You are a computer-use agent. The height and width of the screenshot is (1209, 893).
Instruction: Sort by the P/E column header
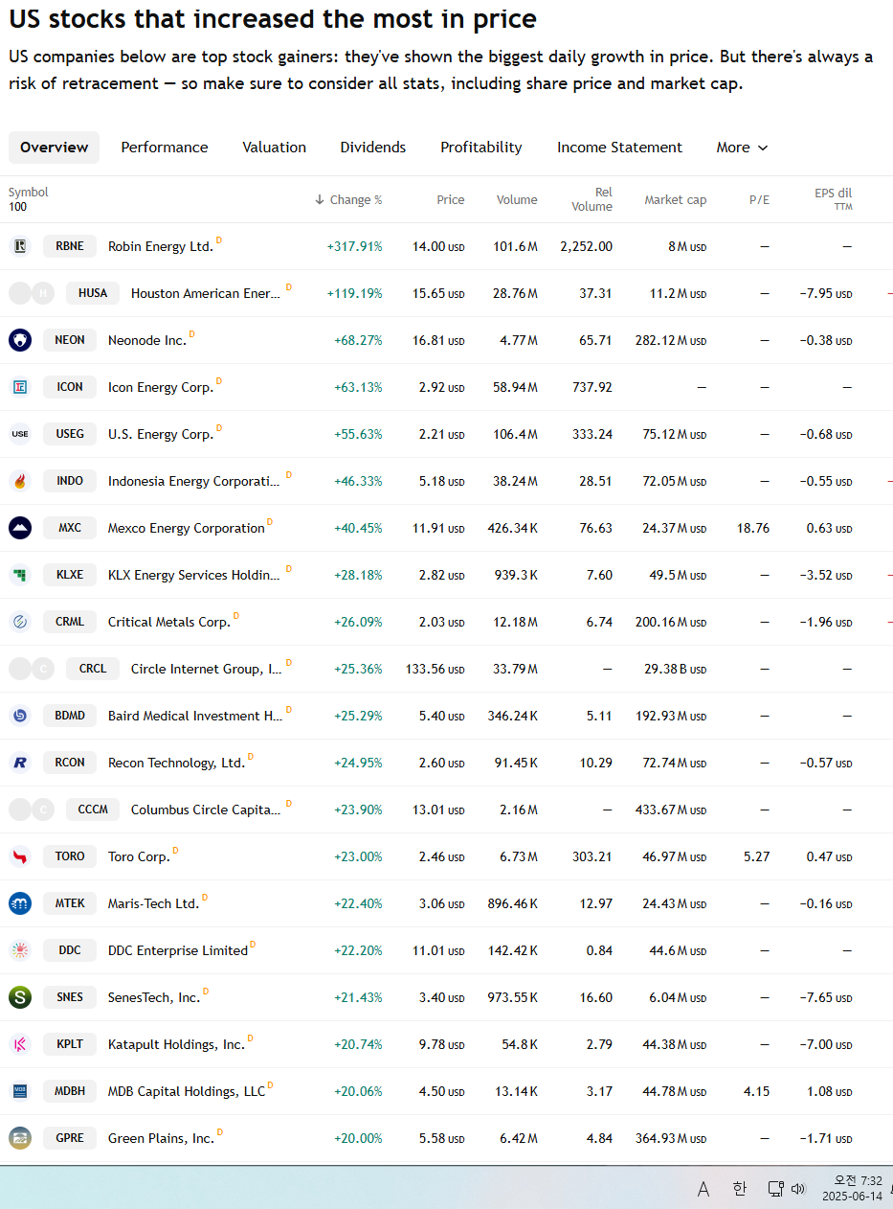point(760,199)
